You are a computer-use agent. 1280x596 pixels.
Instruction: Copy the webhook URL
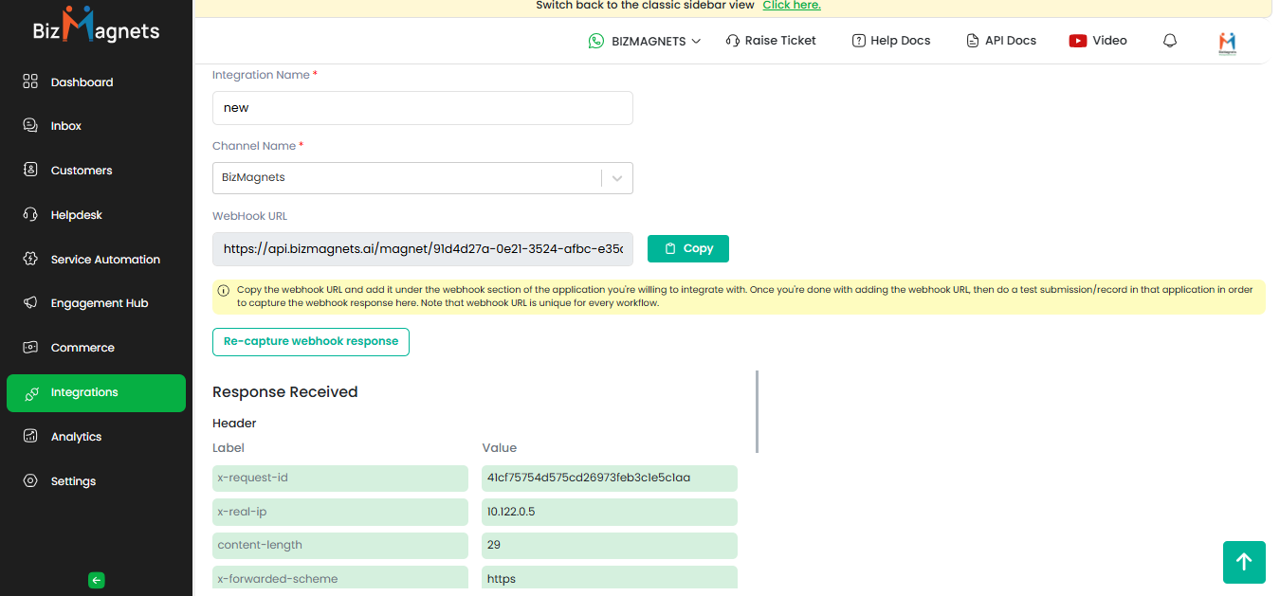(x=687, y=248)
